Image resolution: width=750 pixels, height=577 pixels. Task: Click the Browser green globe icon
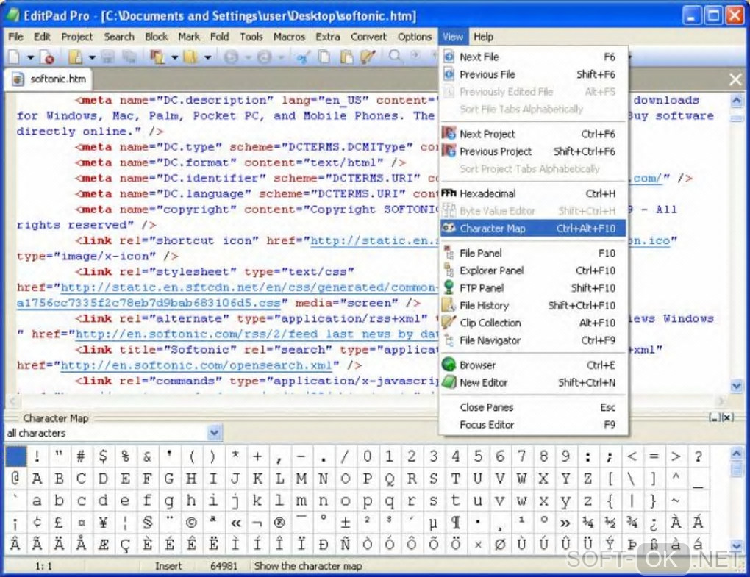click(449, 365)
